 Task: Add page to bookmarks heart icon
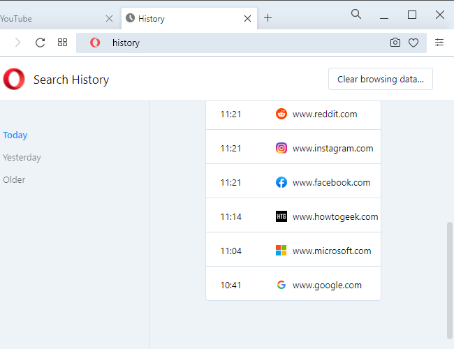pos(413,43)
